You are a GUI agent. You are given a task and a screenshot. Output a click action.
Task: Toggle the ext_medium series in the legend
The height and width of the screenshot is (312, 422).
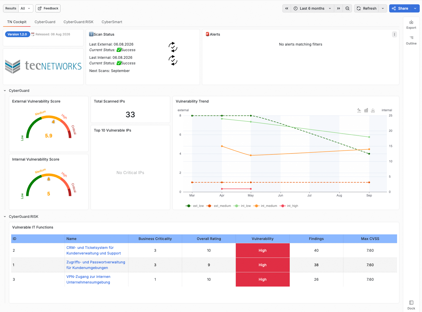click(x=219, y=206)
